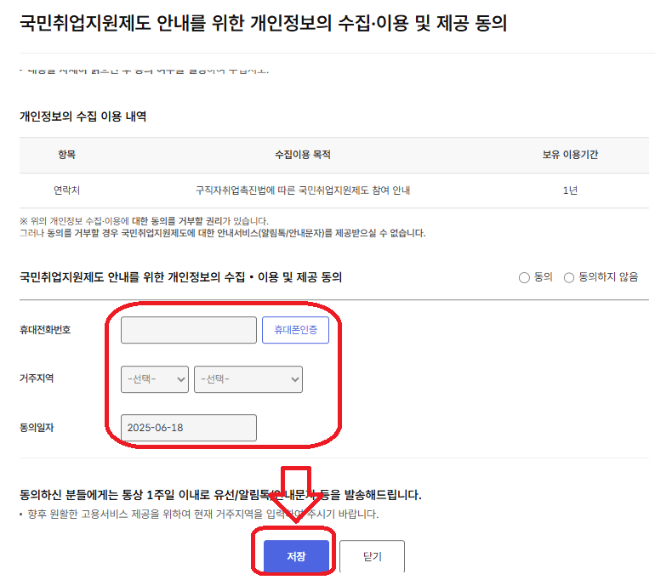655x580 pixels.
Task: Open the second 거주지역 선택 dropdown
Action: pyautogui.click(x=248, y=379)
